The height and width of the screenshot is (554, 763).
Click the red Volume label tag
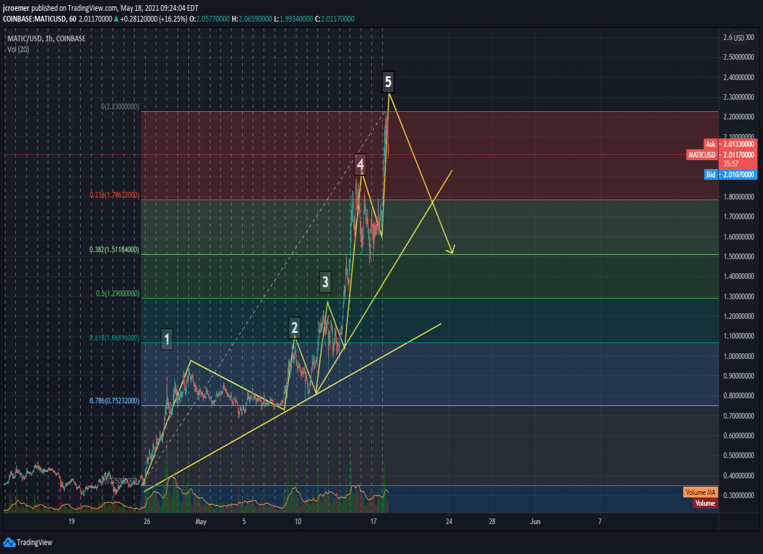click(x=705, y=503)
